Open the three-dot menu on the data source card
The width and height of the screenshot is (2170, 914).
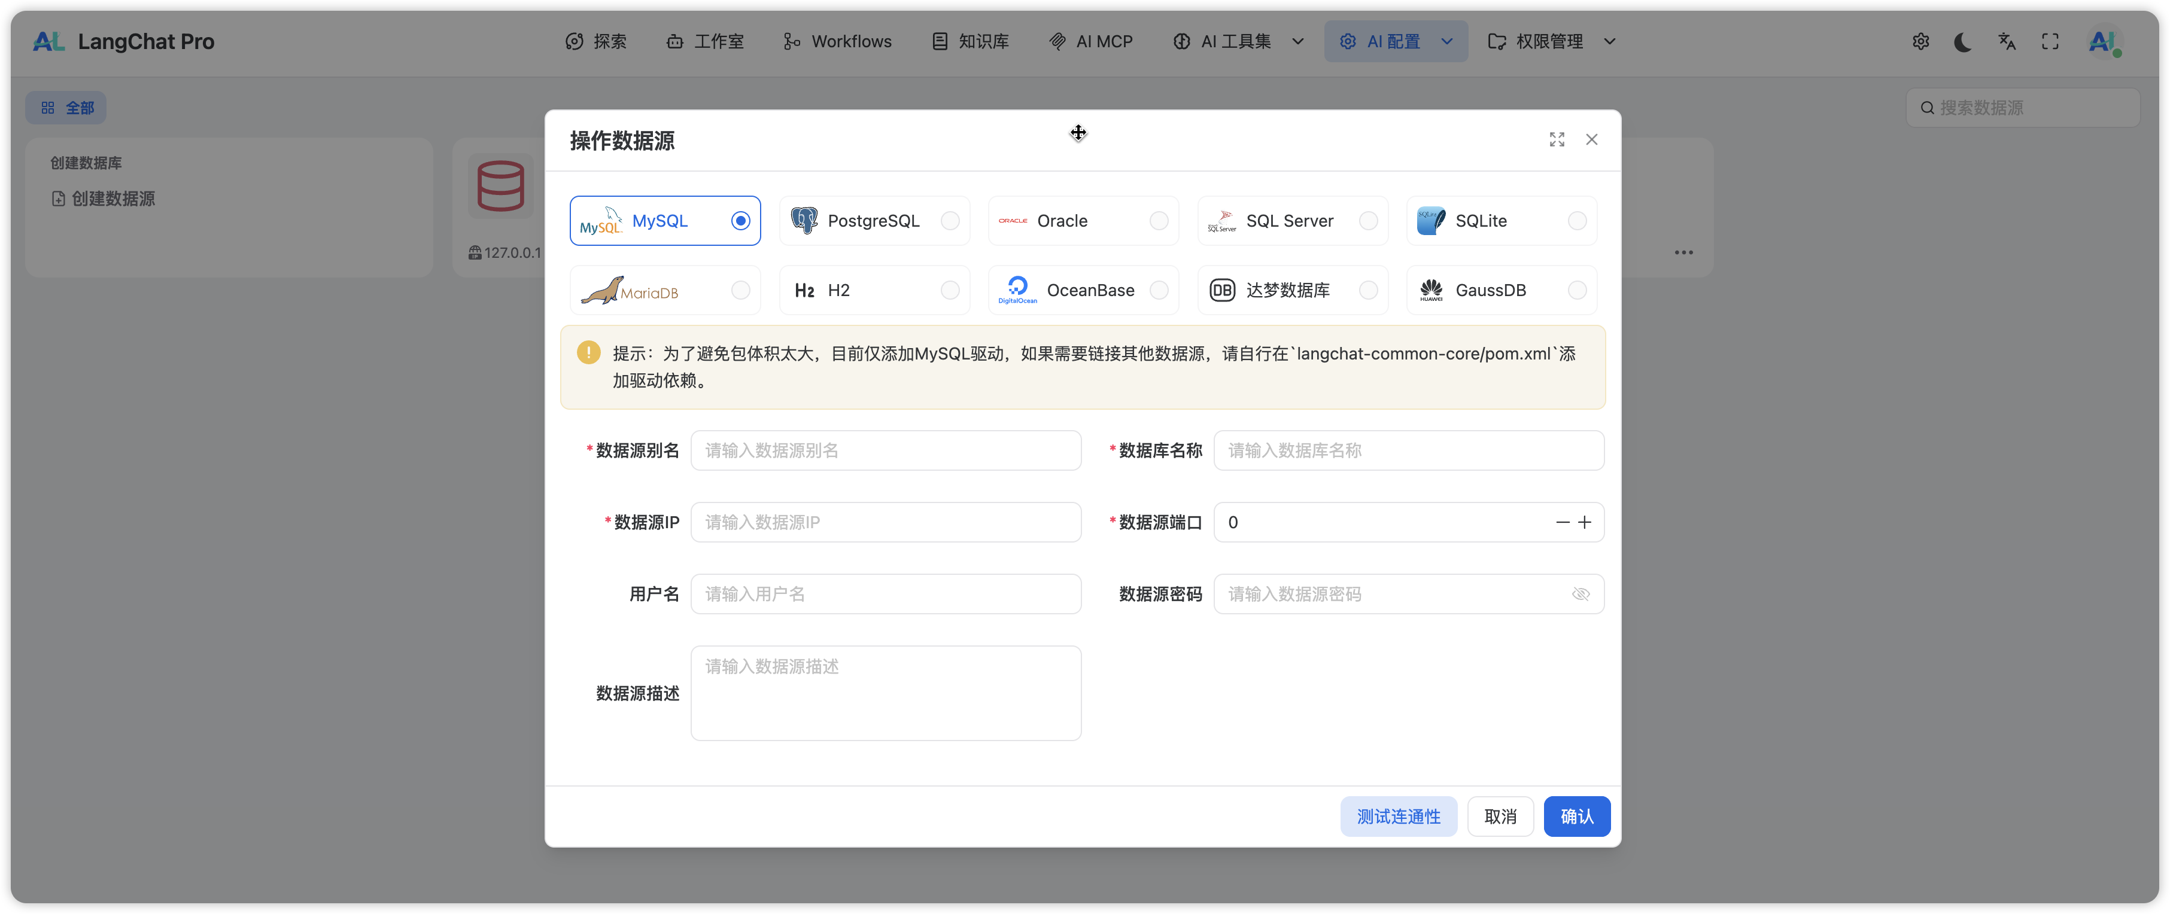point(1683,252)
